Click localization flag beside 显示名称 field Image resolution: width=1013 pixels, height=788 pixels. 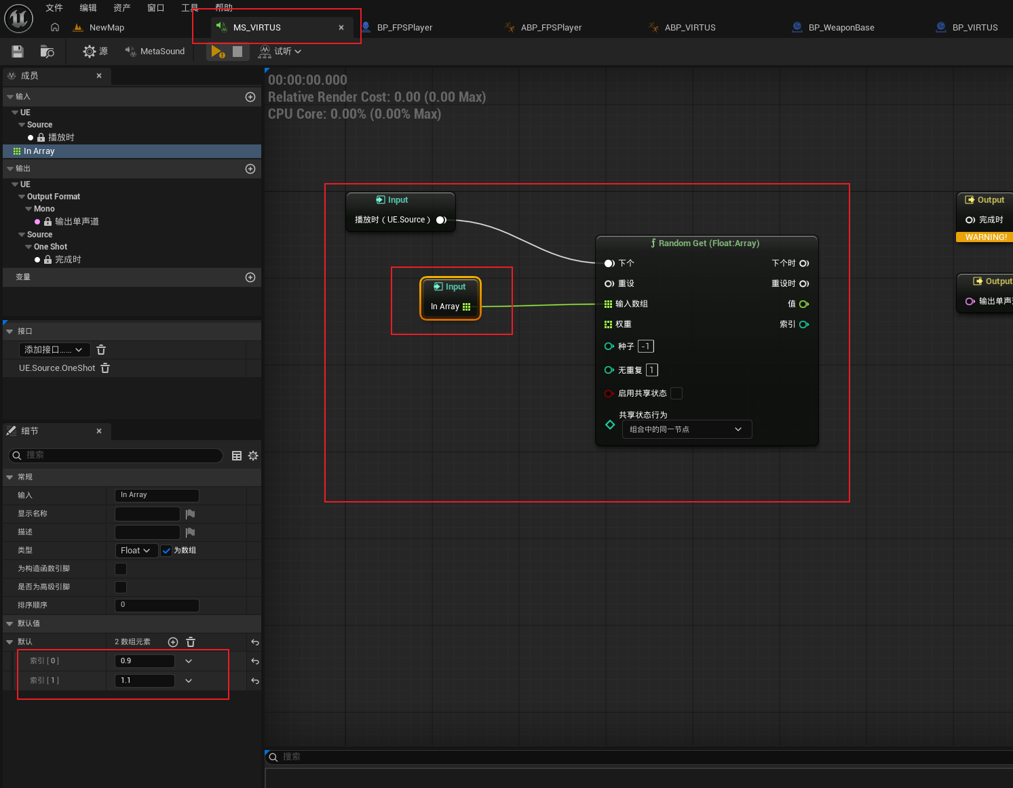(x=191, y=514)
